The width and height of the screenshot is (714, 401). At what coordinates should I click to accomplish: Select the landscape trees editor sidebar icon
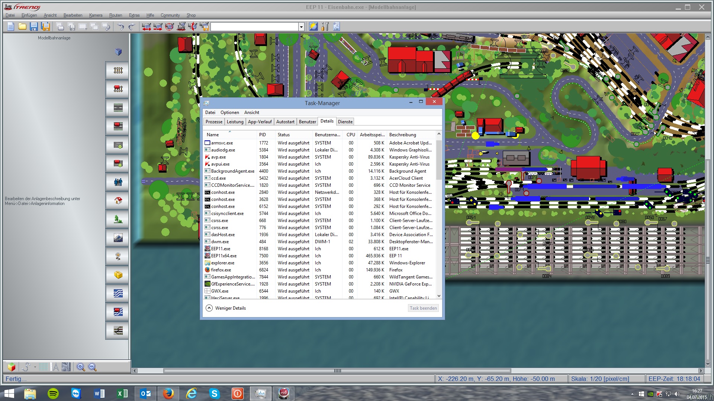click(x=118, y=219)
